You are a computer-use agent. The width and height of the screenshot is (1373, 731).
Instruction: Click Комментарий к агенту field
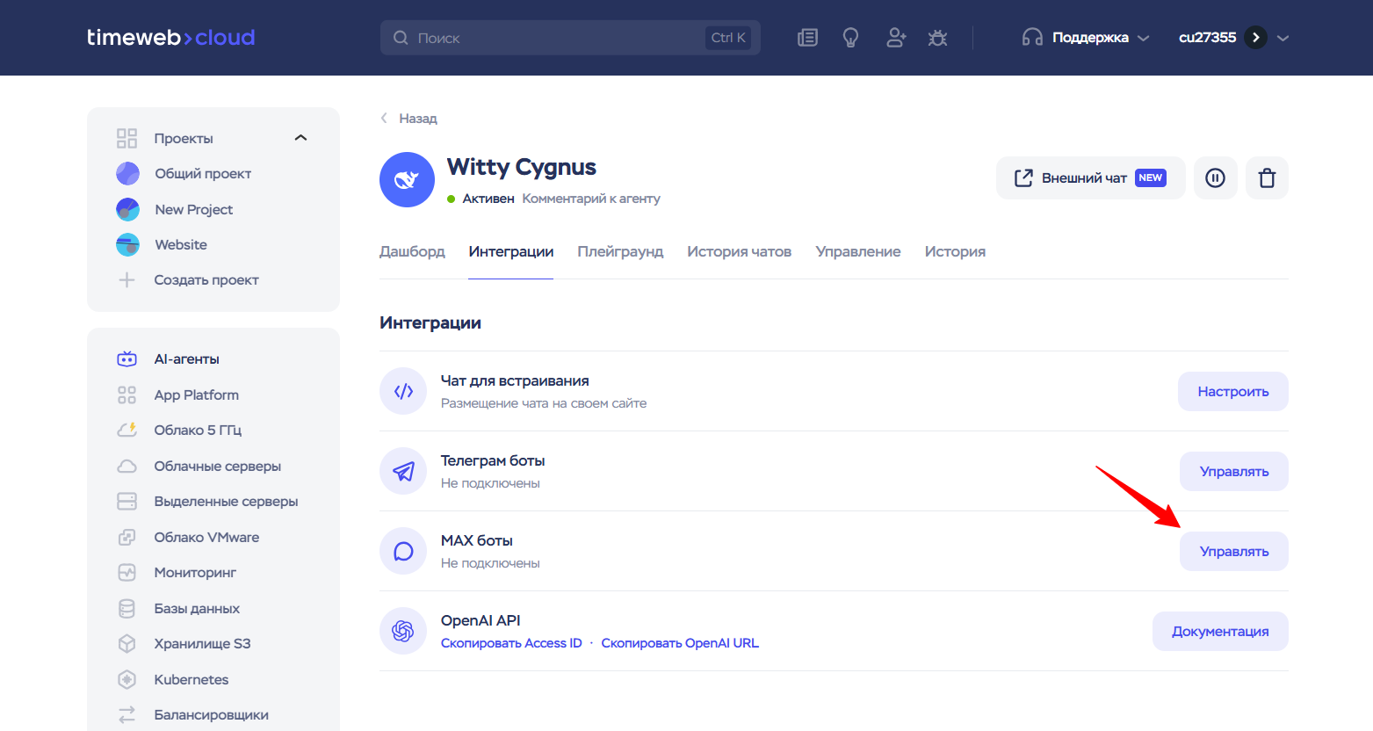[591, 199]
